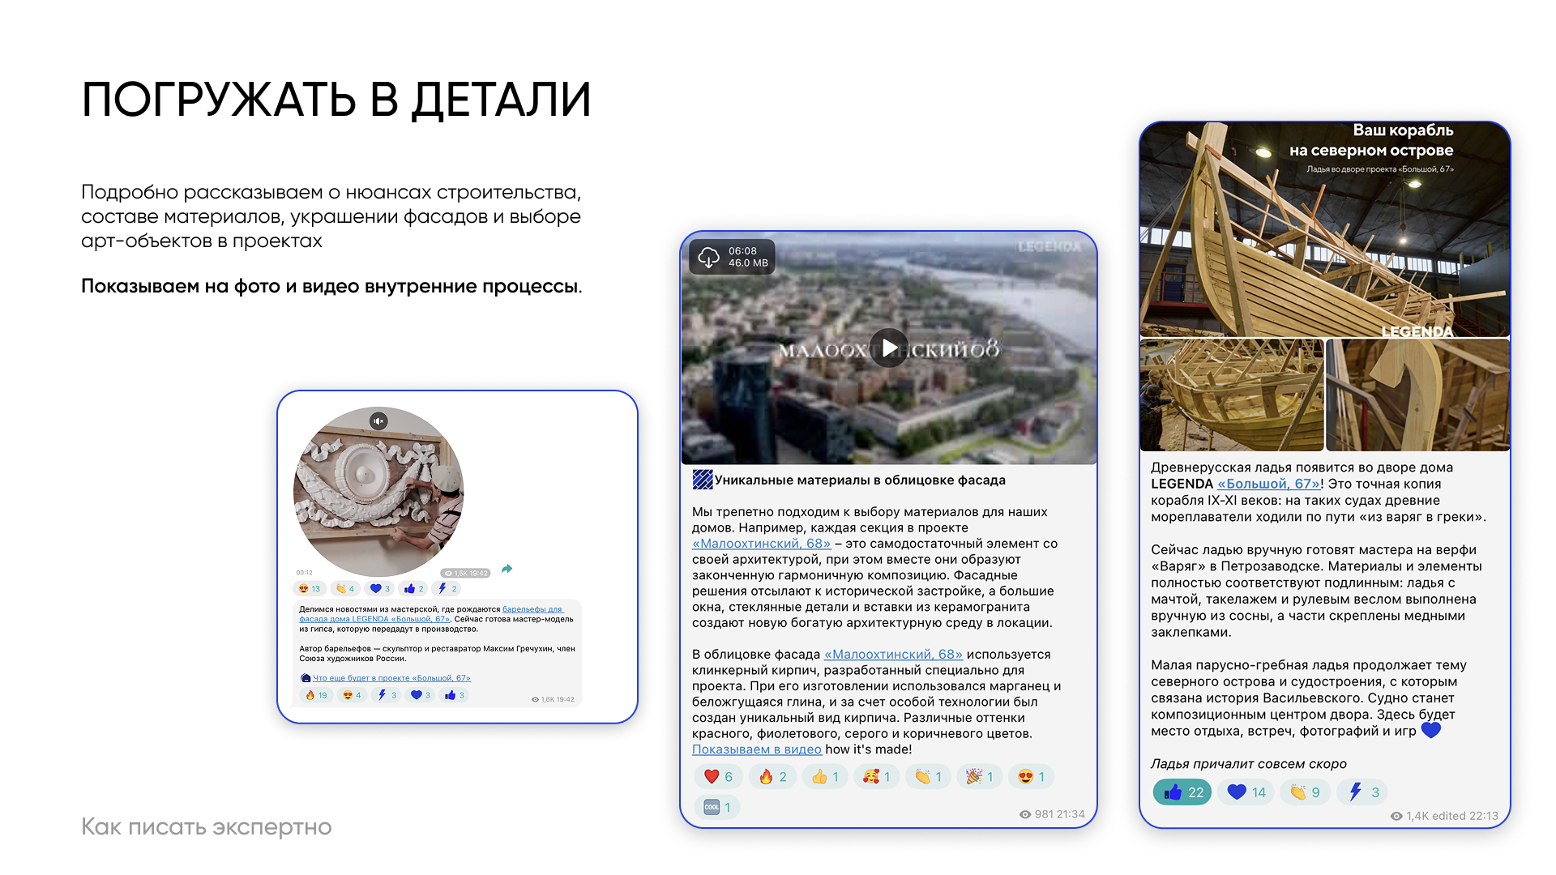Open the round bas-relief video message
This screenshot has width=1556, height=875.
[378, 492]
